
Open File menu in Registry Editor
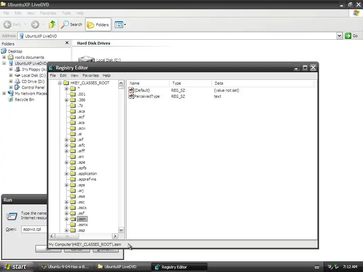[53, 75]
